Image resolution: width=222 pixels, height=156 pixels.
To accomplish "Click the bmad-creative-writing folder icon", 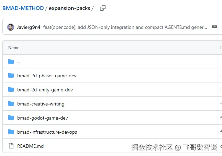I will point(11,104).
